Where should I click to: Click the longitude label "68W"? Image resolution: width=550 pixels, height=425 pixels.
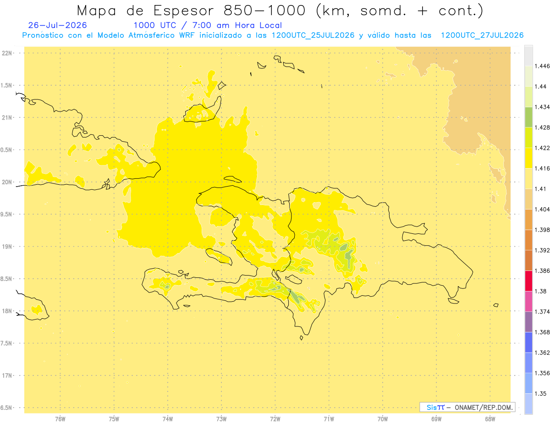490,419
